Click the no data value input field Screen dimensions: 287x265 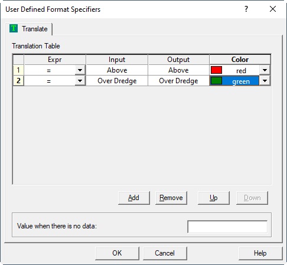click(227, 227)
